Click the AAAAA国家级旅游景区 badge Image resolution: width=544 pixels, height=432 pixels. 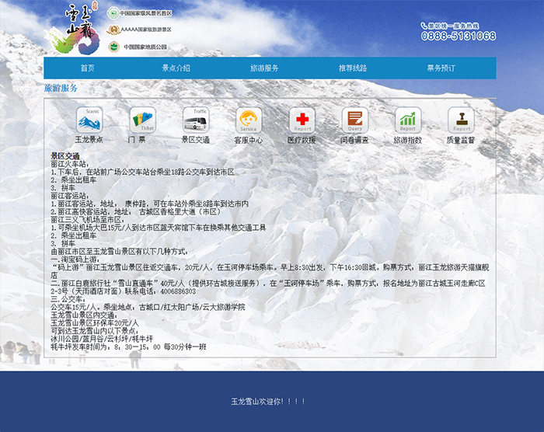[140, 30]
